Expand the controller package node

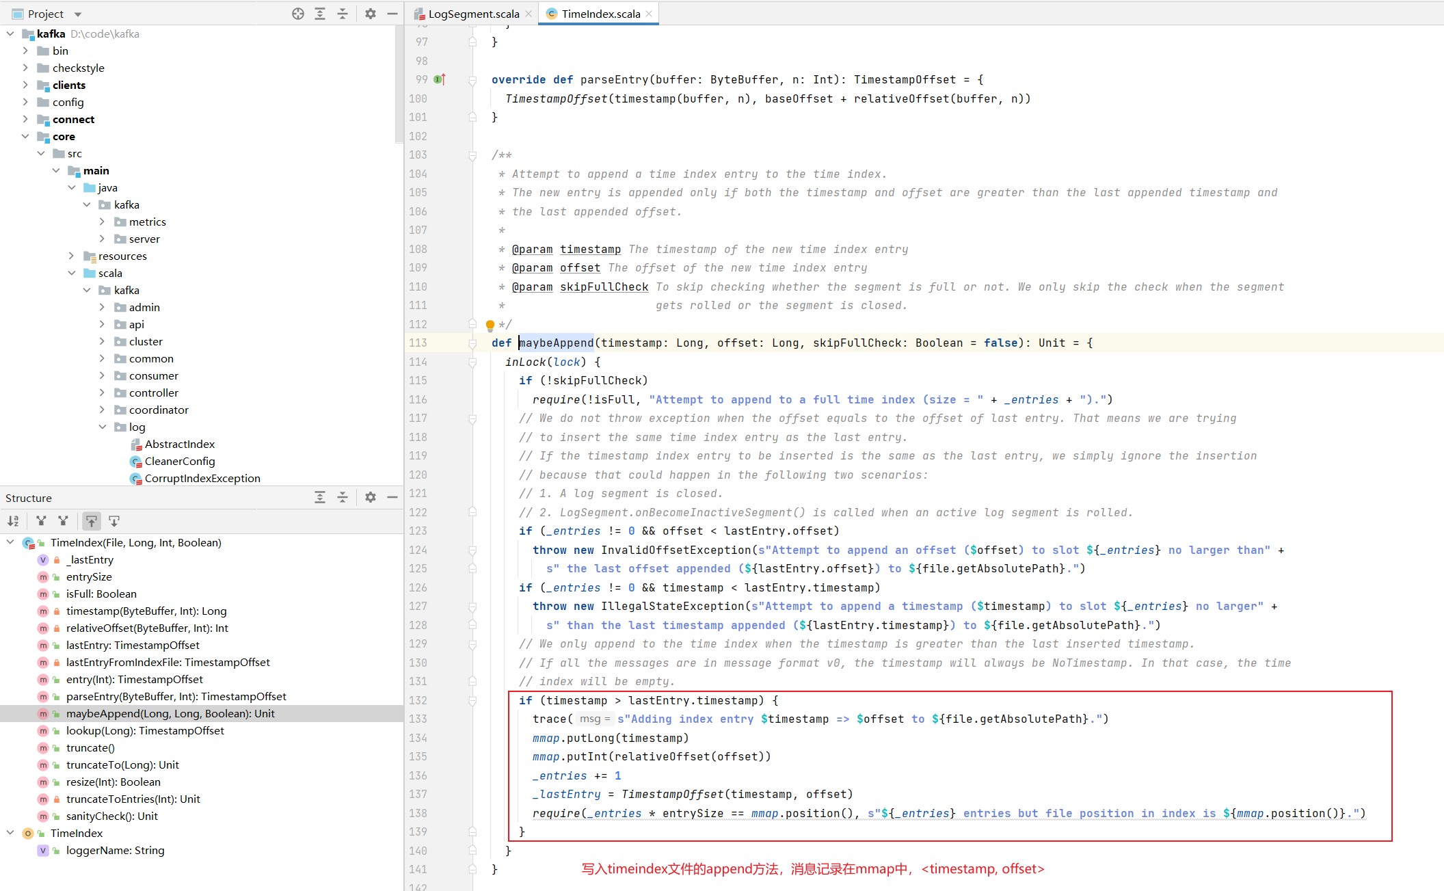102,393
